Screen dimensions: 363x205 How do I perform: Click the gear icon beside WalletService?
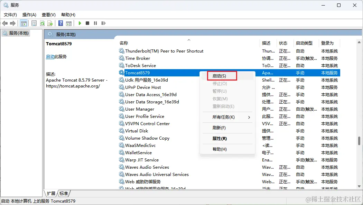tap(122, 152)
